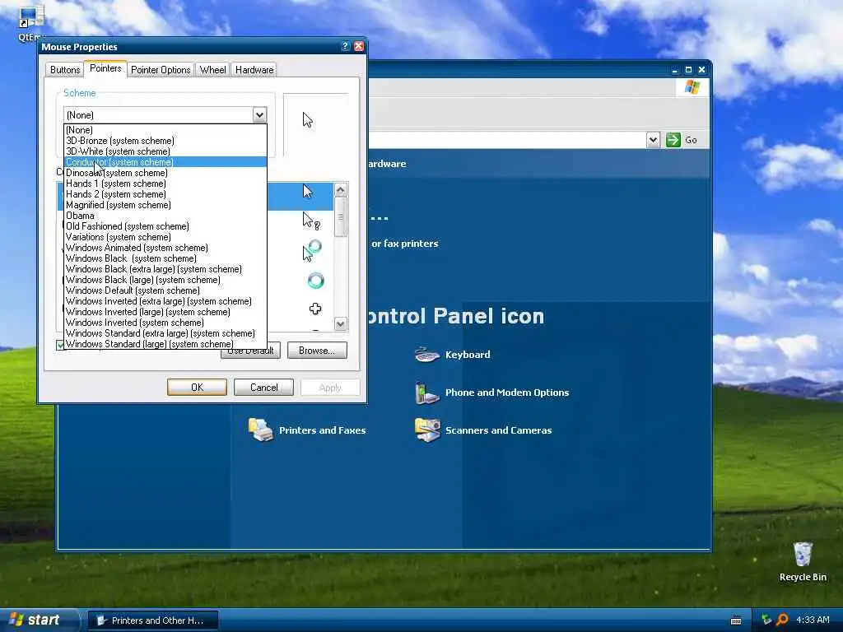This screenshot has height=632, width=843.
Task: Choose Variations (system scheme)
Action: pos(165,237)
